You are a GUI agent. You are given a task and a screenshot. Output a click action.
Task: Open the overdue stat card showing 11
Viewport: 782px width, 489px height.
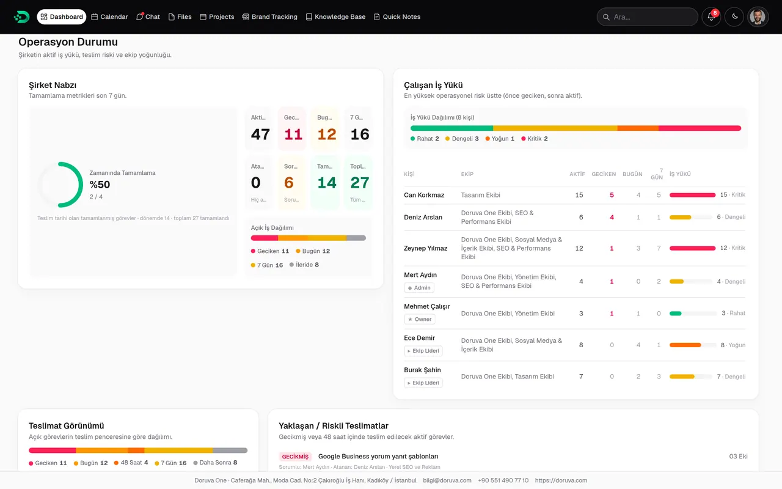[293, 128]
